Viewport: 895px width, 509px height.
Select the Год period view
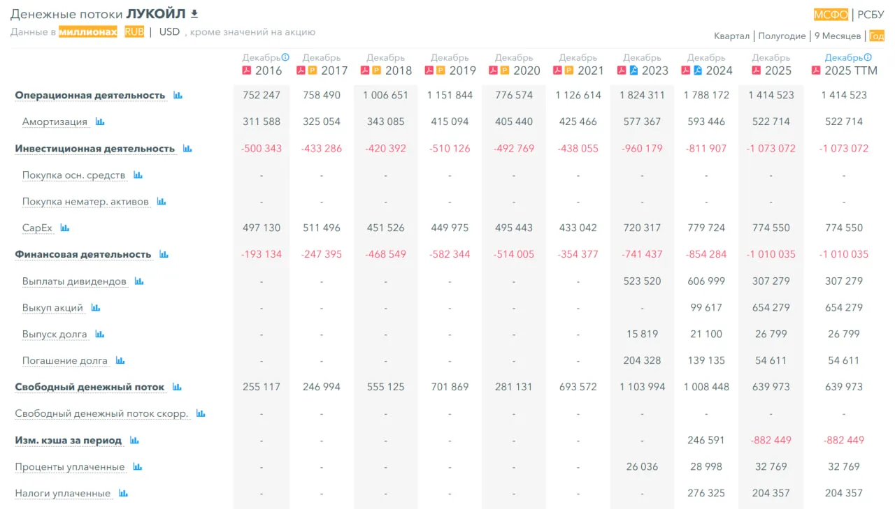coord(877,36)
